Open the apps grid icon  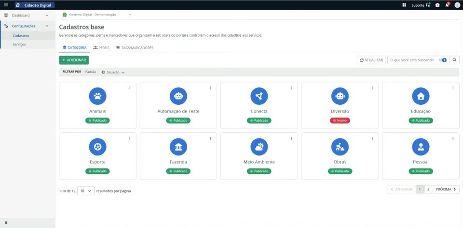[404, 5]
